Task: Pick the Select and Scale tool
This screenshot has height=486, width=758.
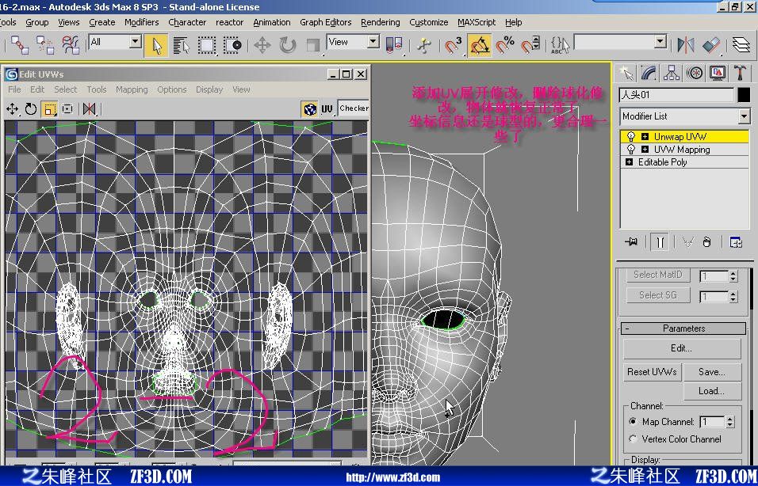Action: click(x=312, y=46)
